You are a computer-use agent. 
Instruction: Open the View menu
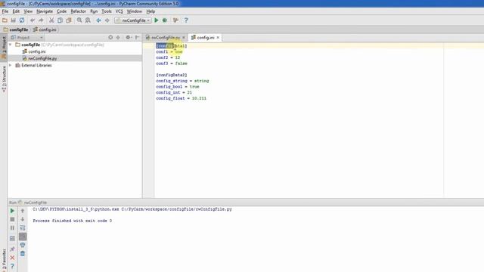coord(28,11)
